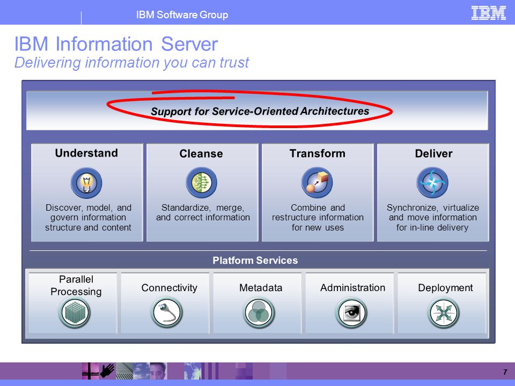515x386 pixels.
Task: Click the 'Deliver' heading
Action: 433,153
